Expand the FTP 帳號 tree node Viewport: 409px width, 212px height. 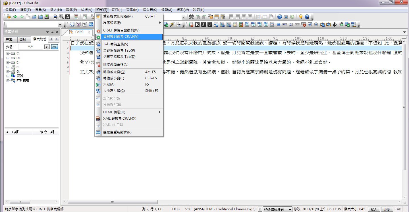tap(8, 80)
